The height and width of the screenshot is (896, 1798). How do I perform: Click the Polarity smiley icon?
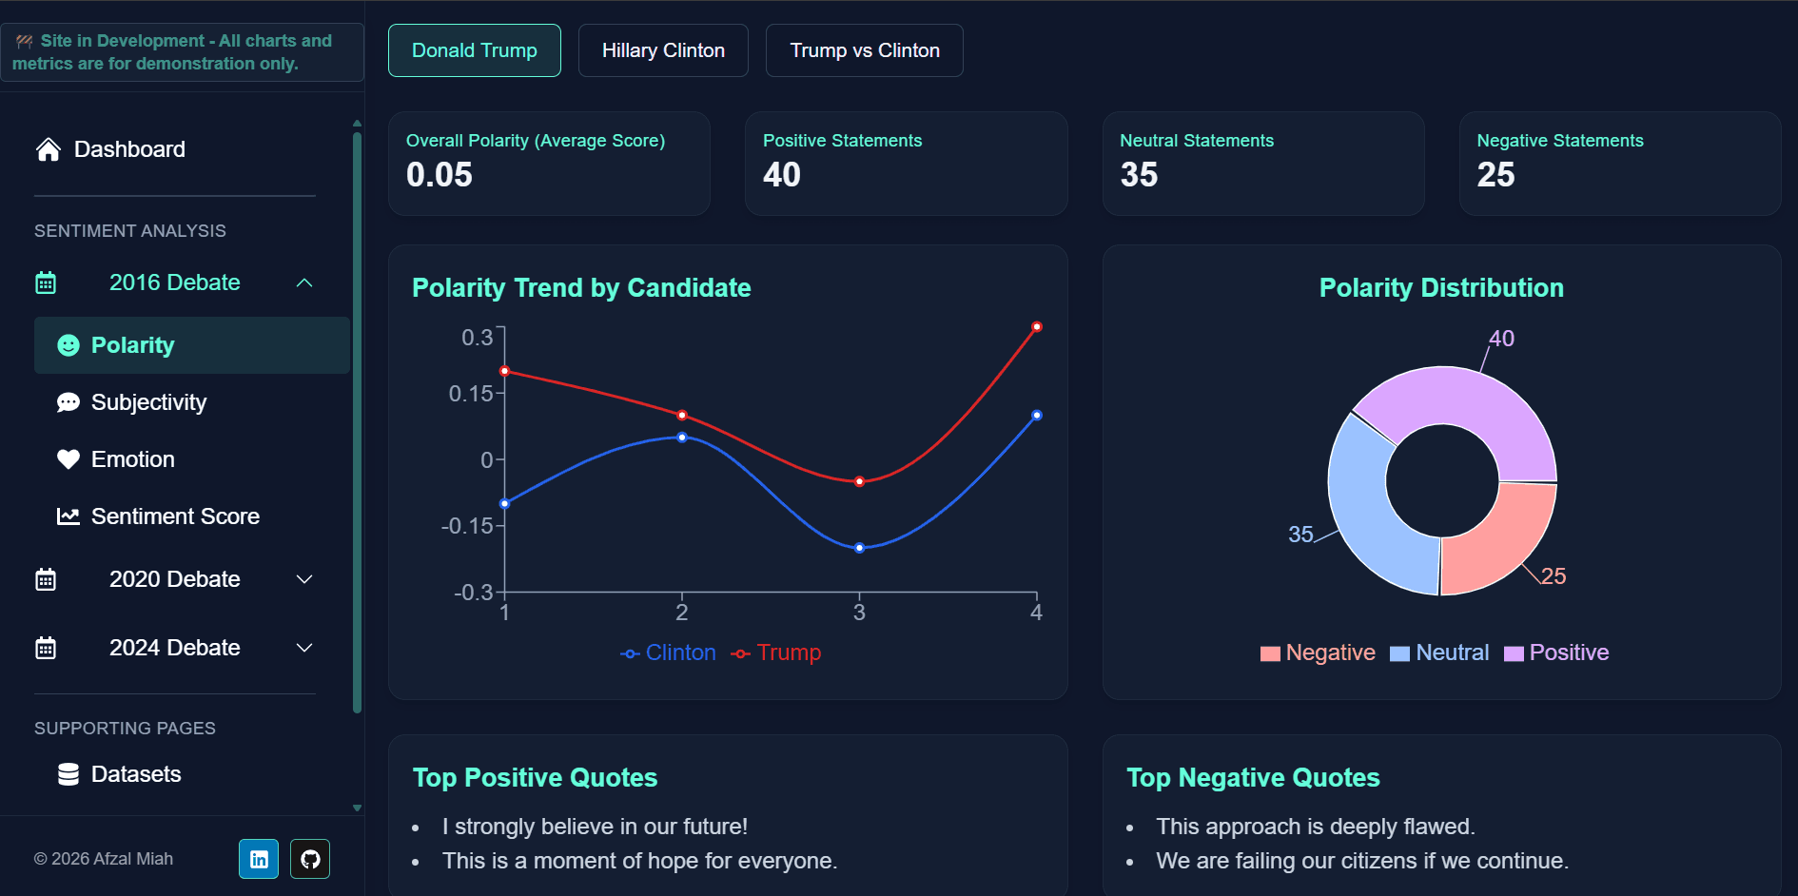pos(68,345)
